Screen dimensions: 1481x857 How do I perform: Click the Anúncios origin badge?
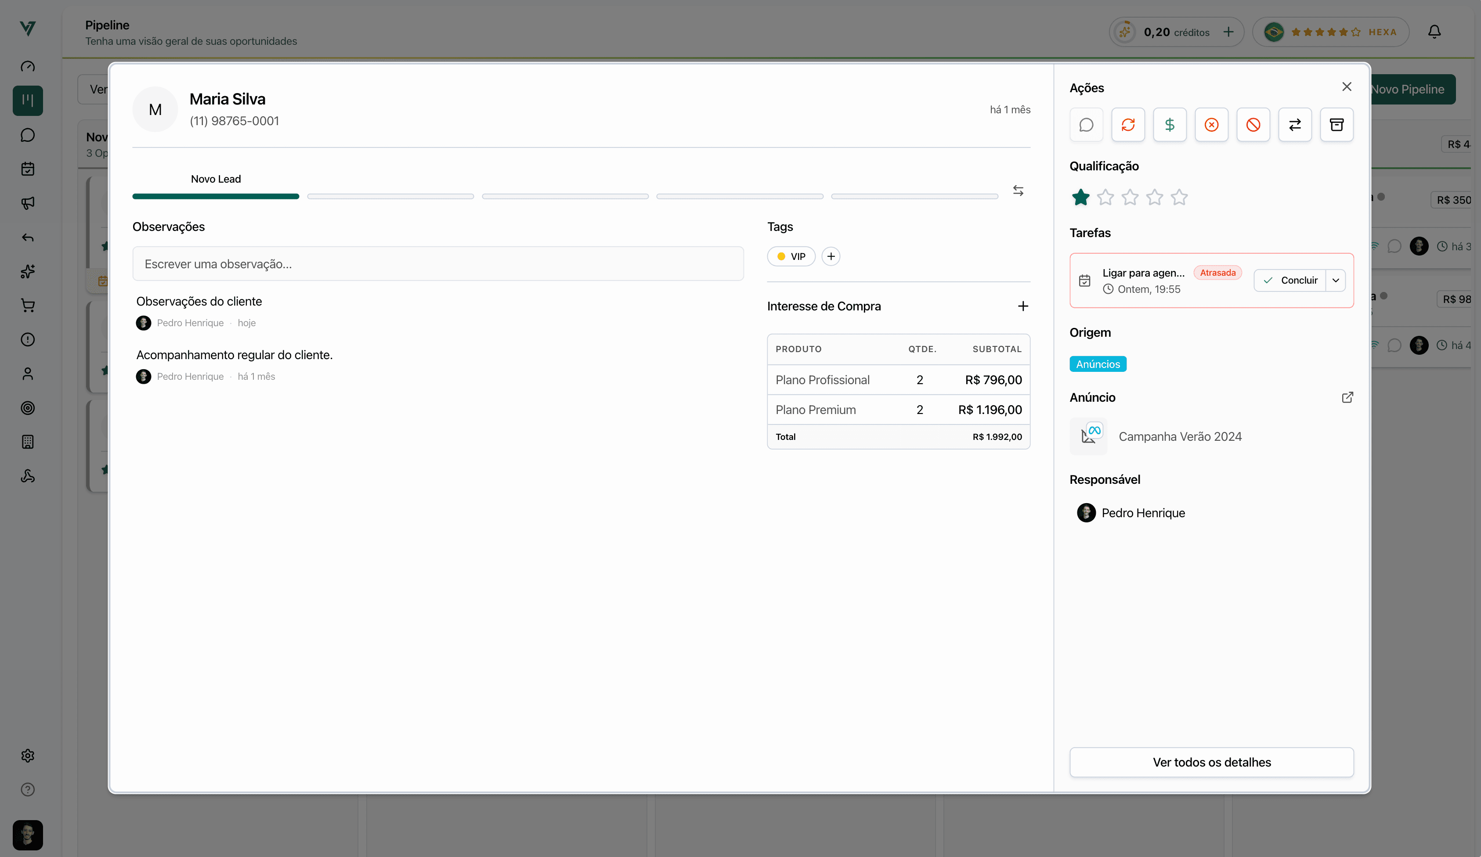[x=1097, y=364]
